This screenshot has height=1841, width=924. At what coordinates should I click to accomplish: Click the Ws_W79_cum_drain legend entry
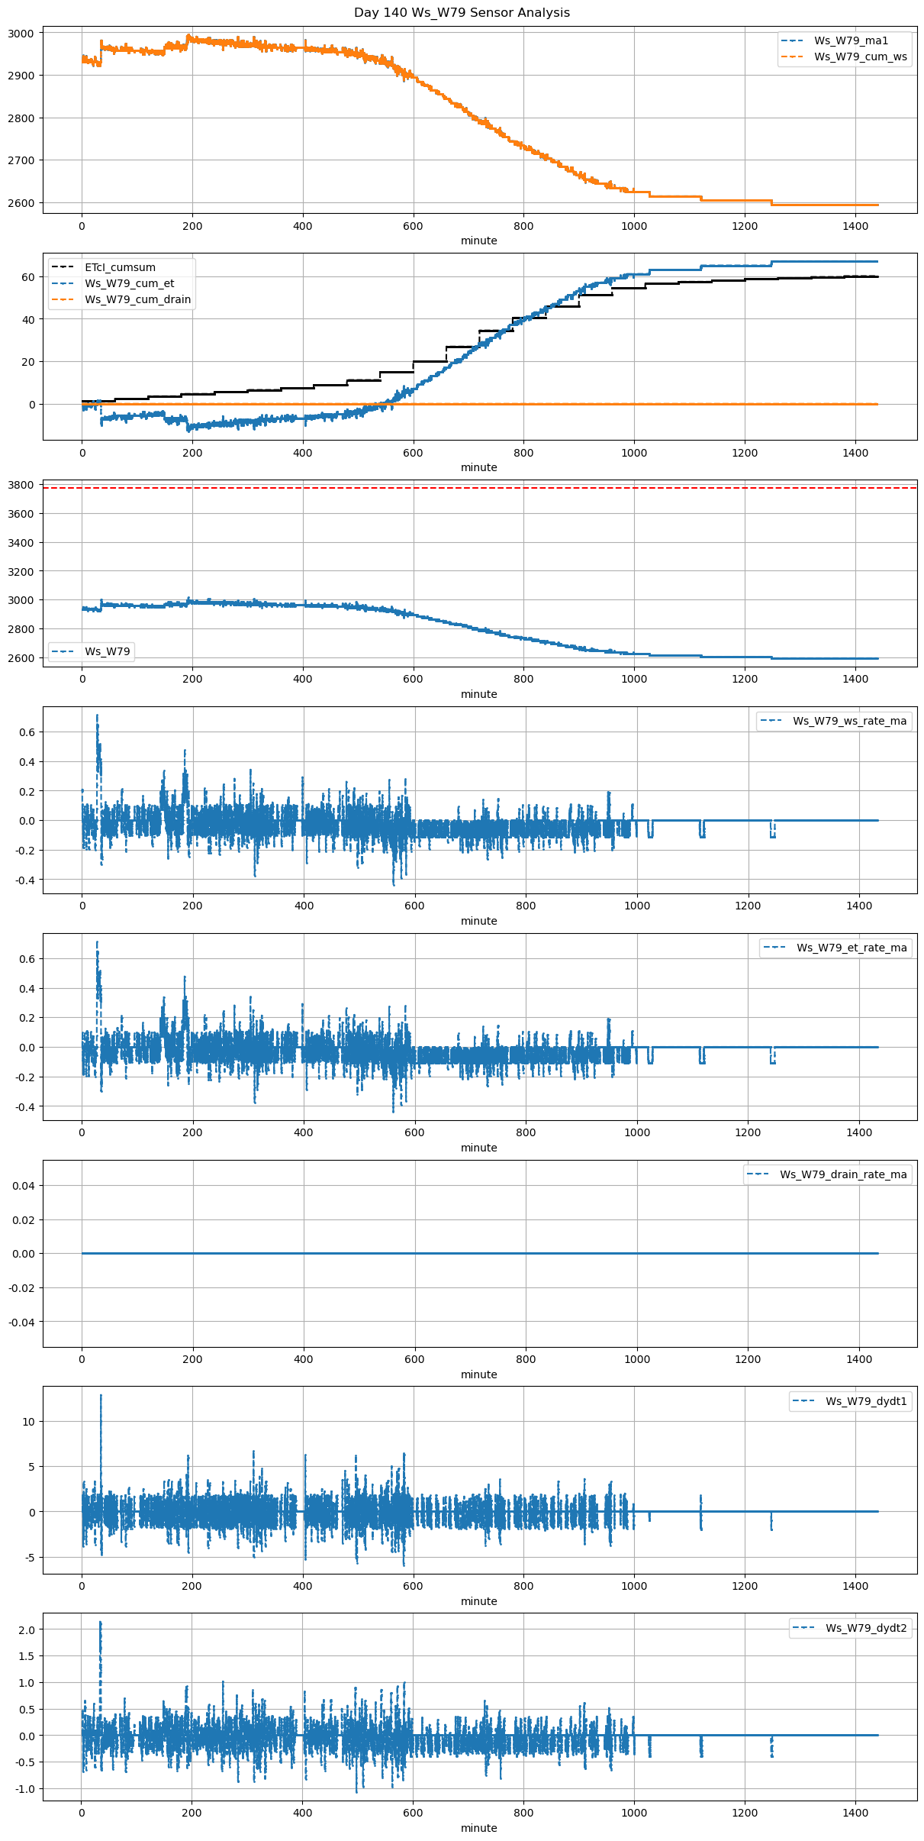coord(137,299)
